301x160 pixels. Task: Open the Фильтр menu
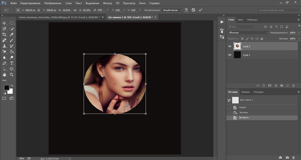coord(107,3)
